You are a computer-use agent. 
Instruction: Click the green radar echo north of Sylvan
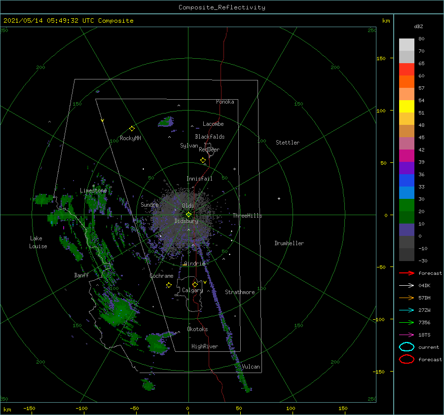166,122
